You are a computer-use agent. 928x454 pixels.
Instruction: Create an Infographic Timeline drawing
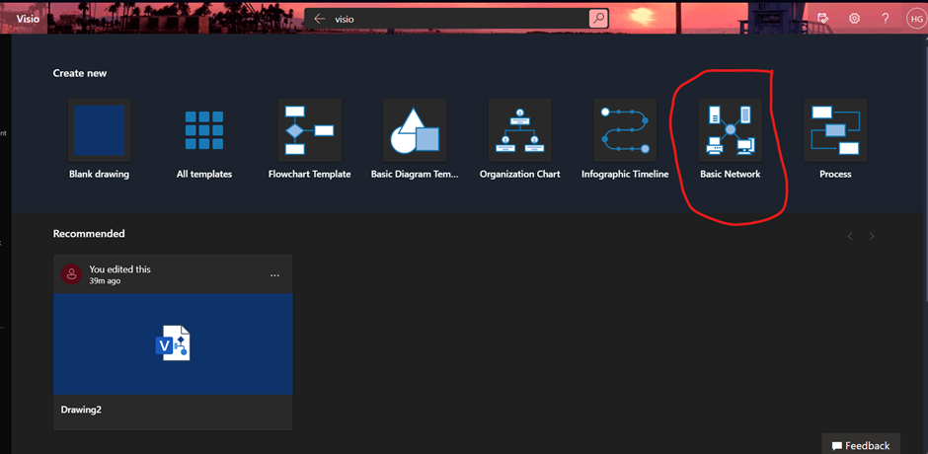(x=625, y=130)
